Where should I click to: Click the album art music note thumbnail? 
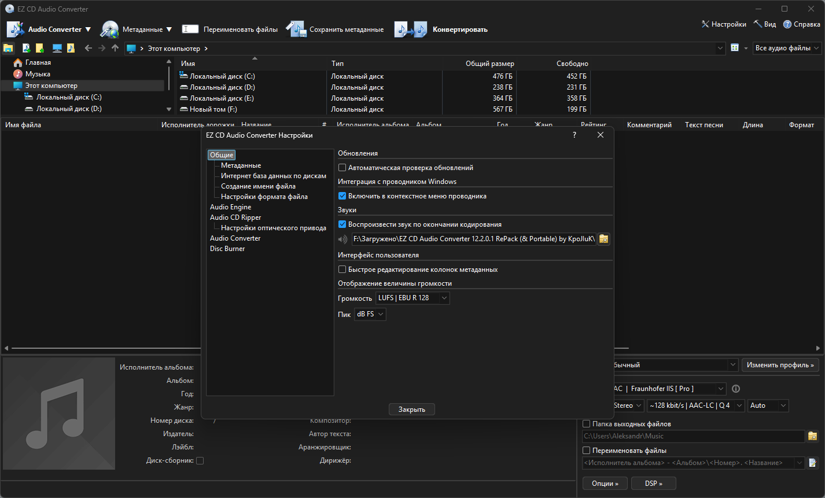click(x=59, y=414)
